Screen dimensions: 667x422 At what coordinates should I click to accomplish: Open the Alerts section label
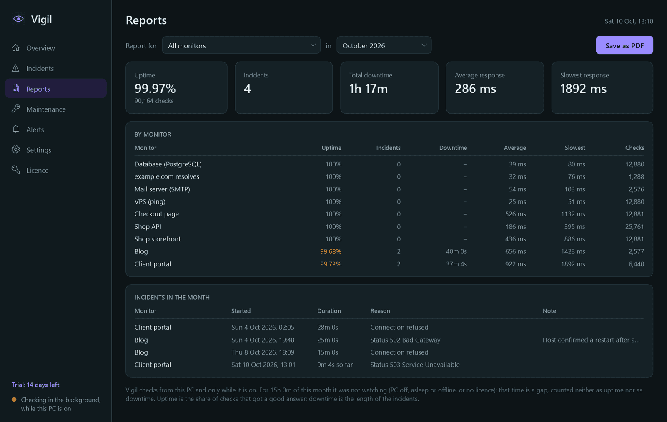[35, 130]
